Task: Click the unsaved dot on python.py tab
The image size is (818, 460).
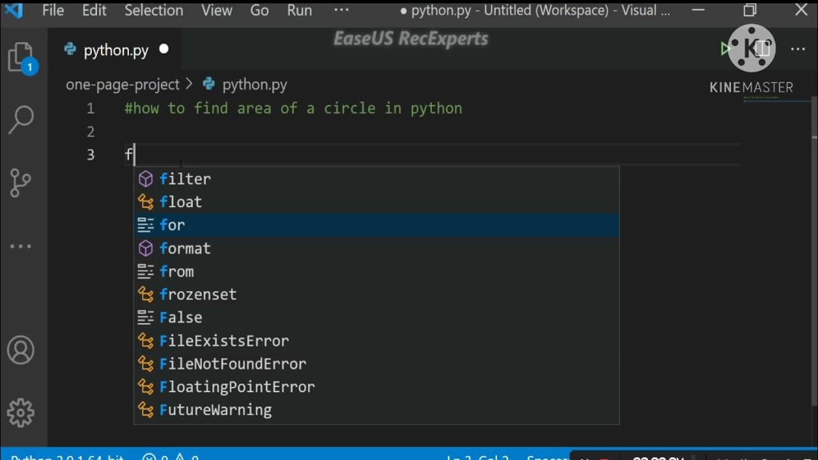Action: point(164,49)
